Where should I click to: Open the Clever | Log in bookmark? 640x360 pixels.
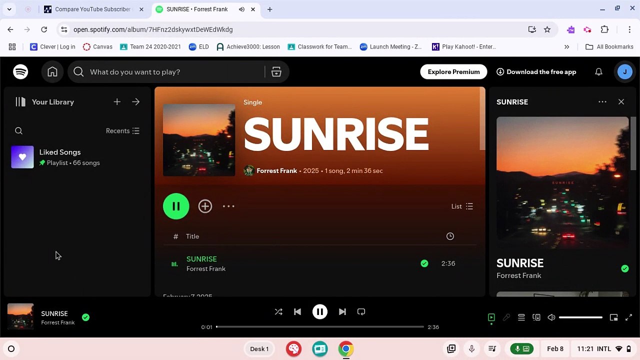tap(52, 47)
